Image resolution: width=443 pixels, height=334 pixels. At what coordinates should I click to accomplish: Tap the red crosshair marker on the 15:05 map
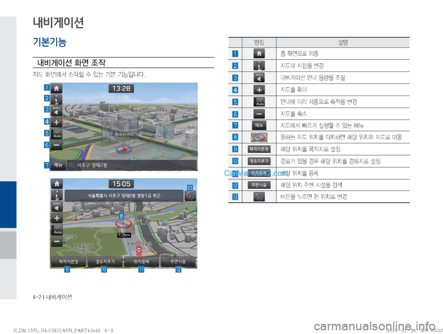(124, 223)
